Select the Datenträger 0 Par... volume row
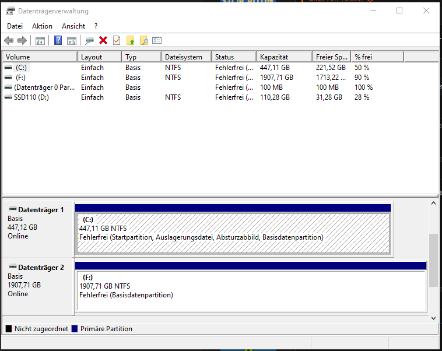Viewport: 442px width, 351px height. (44, 87)
